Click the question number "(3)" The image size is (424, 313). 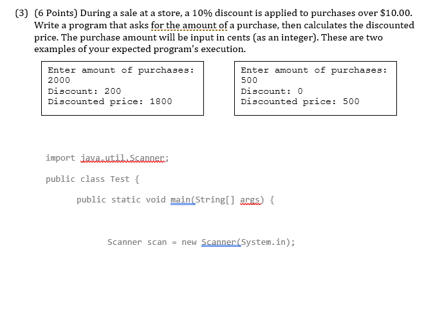click(x=21, y=13)
